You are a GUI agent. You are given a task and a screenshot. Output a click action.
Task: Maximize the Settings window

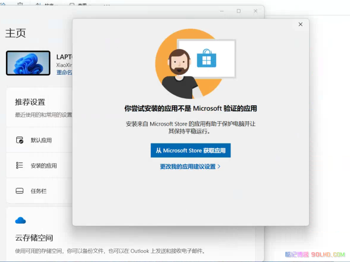pos(239,11)
